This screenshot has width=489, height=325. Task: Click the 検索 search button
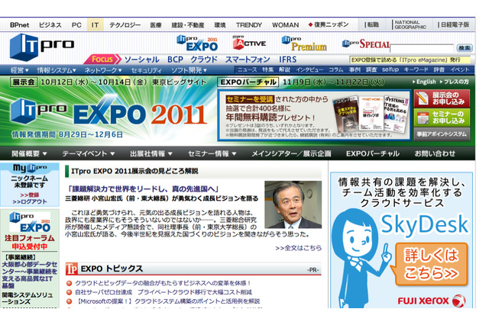click(x=465, y=48)
